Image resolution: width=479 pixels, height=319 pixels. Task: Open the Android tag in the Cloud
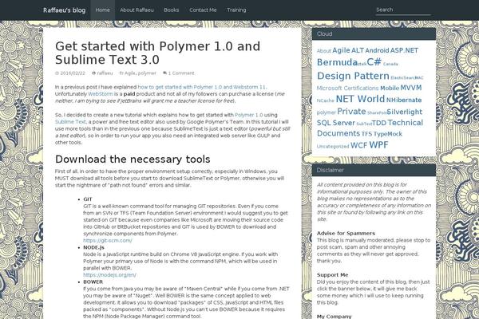coord(377,50)
